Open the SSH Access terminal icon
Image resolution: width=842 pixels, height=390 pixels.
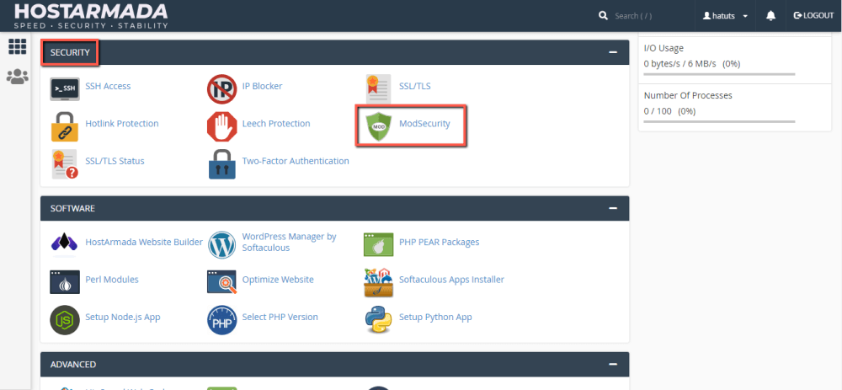(x=65, y=89)
